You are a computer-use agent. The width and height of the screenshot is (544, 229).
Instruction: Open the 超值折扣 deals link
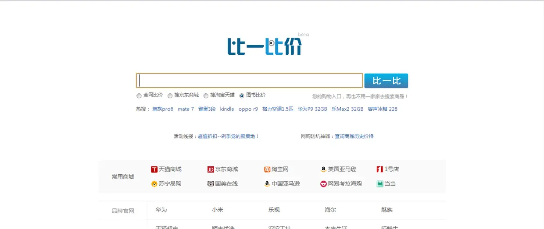229,136
